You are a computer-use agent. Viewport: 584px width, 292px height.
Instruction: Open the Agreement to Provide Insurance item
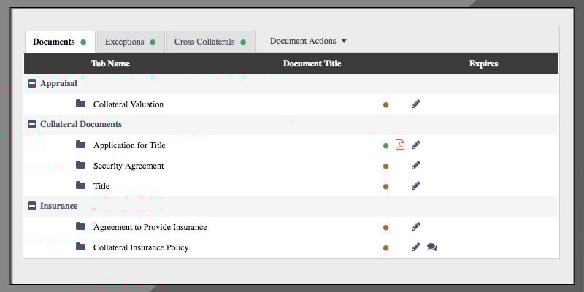coord(150,227)
